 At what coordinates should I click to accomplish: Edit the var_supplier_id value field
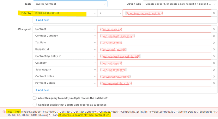[x=154, y=49]
